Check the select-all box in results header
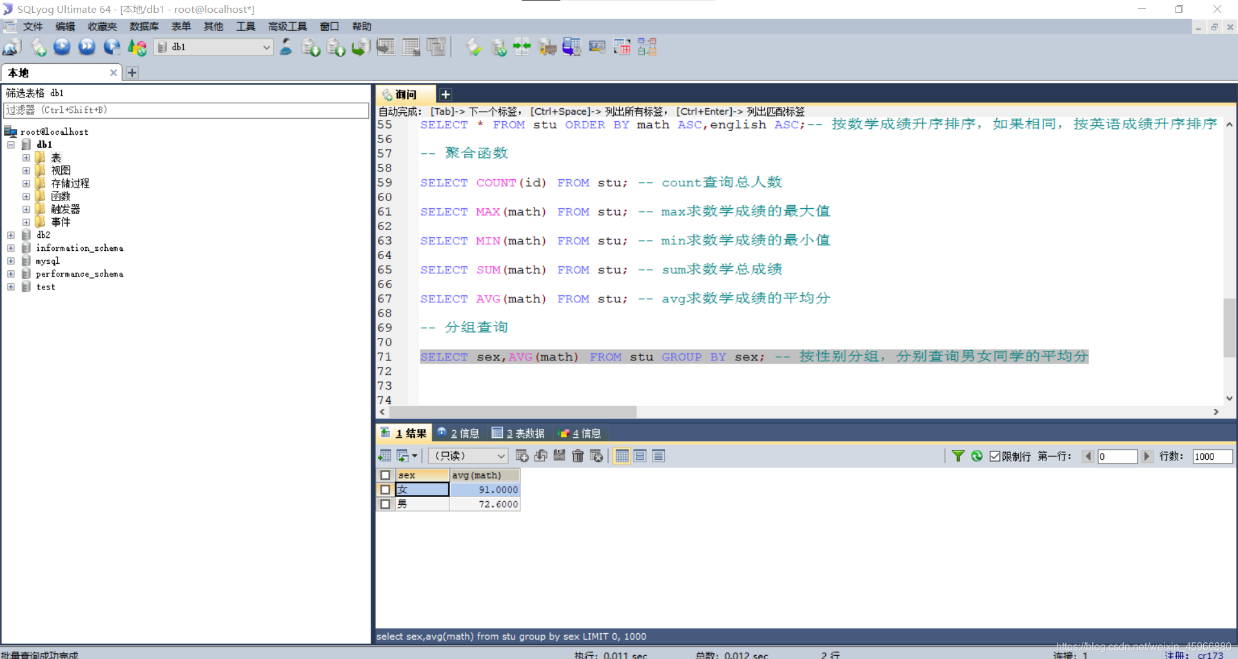The width and height of the screenshot is (1238, 659). [x=386, y=475]
